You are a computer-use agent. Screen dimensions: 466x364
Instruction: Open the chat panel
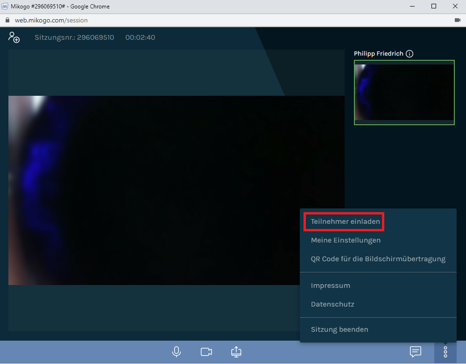(x=416, y=352)
